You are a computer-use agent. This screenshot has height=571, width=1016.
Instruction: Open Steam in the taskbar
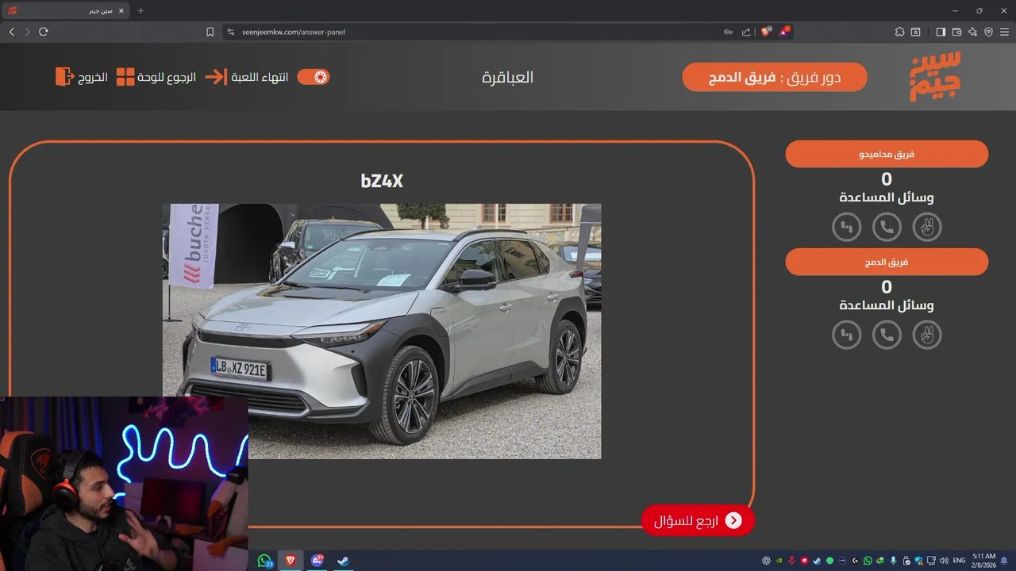(343, 561)
